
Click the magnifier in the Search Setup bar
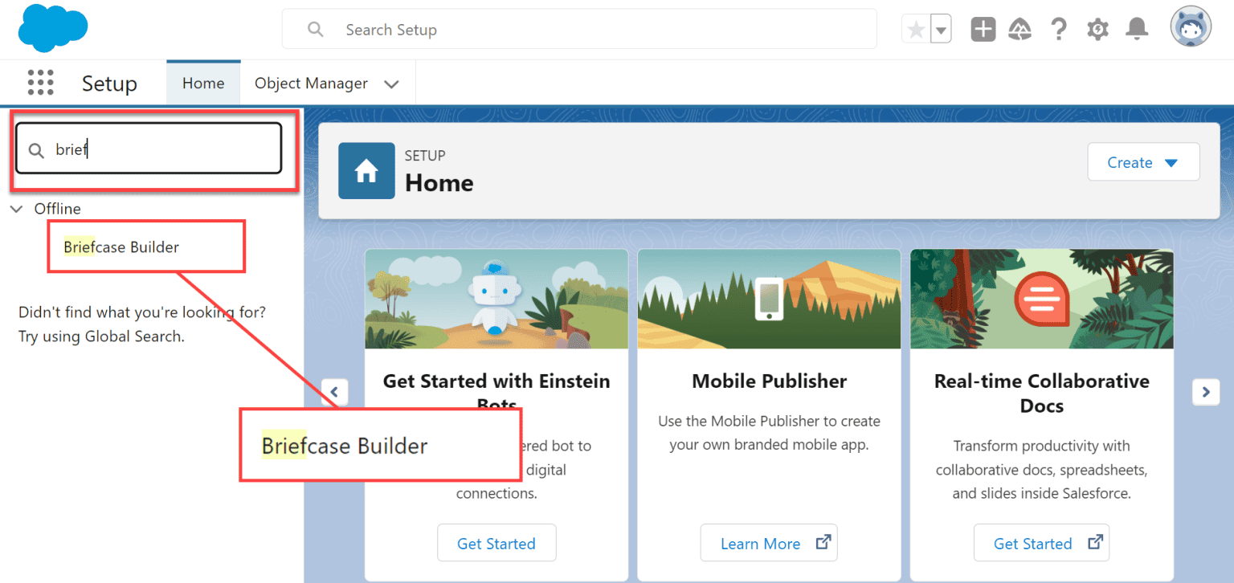[x=315, y=29]
